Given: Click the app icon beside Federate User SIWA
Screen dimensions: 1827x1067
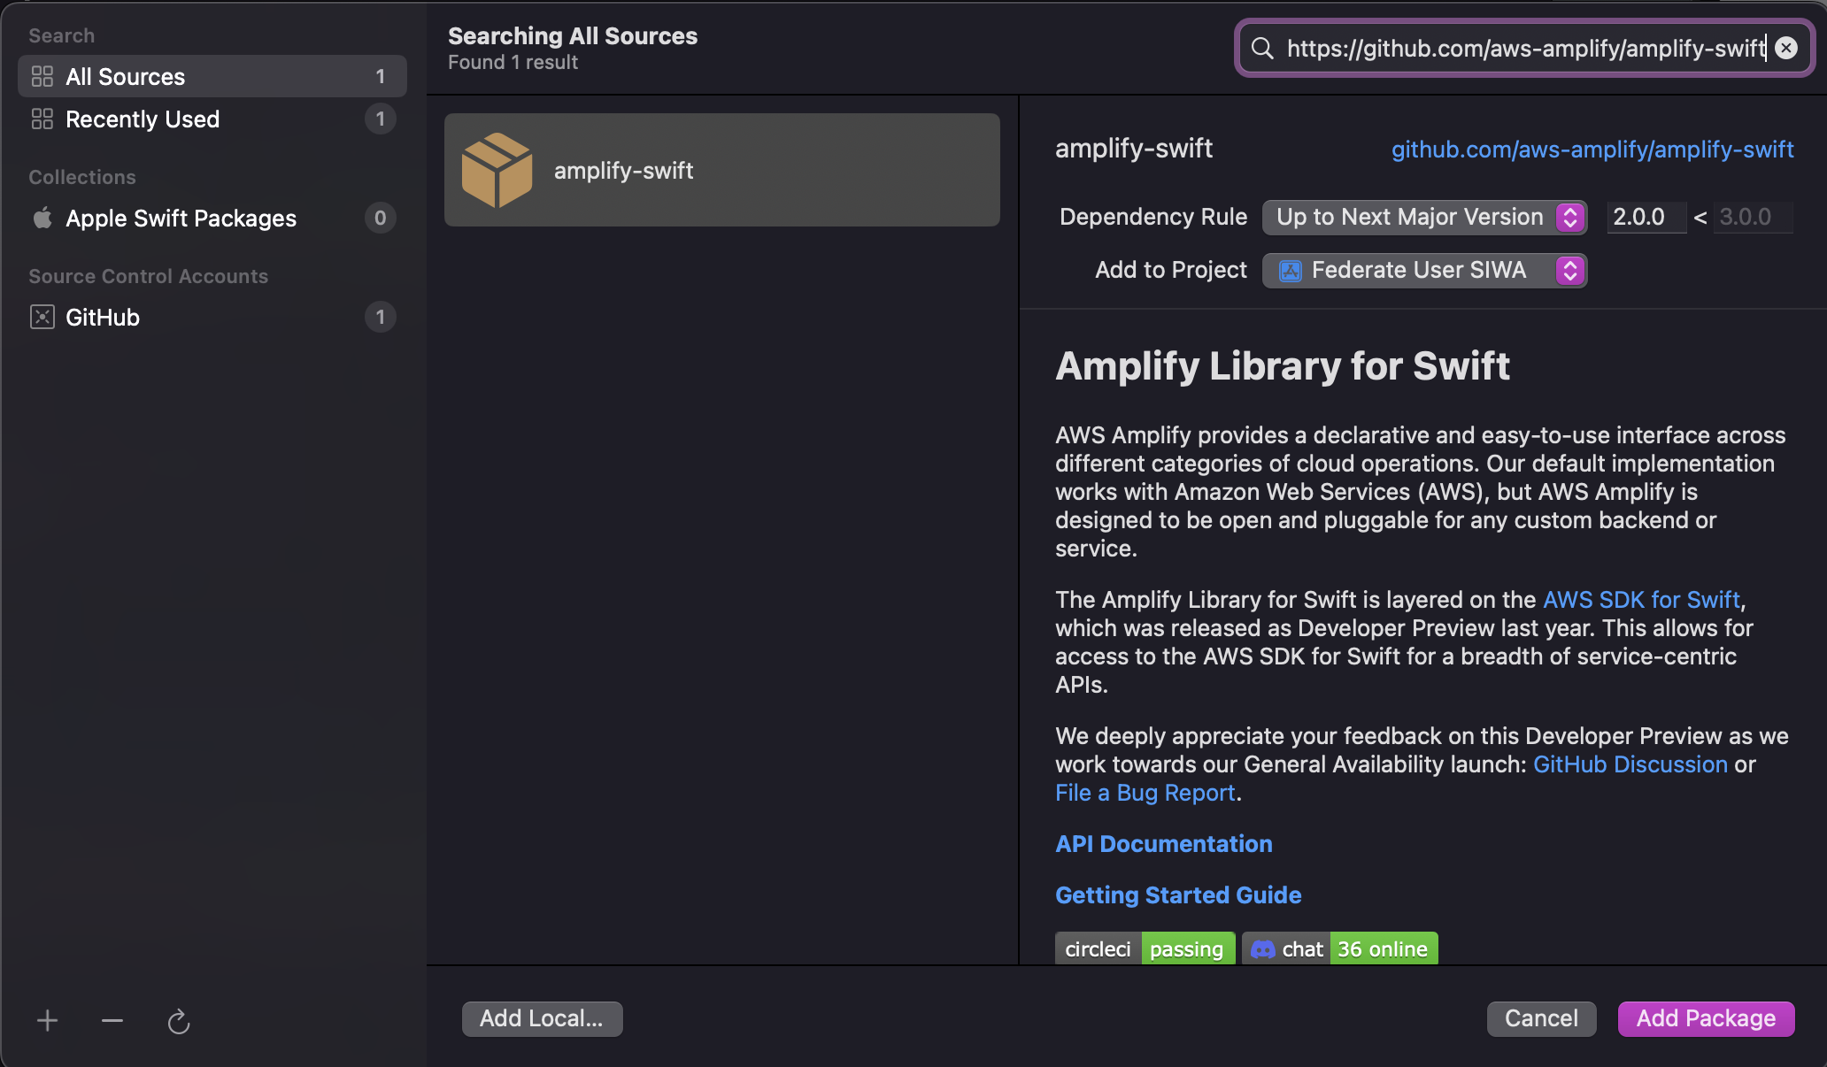Looking at the screenshot, I should [1290, 271].
